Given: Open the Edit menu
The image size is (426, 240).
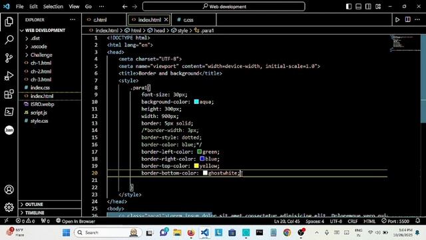Looking at the screenshot, I should pyautogui.click(x=33, y=7).
